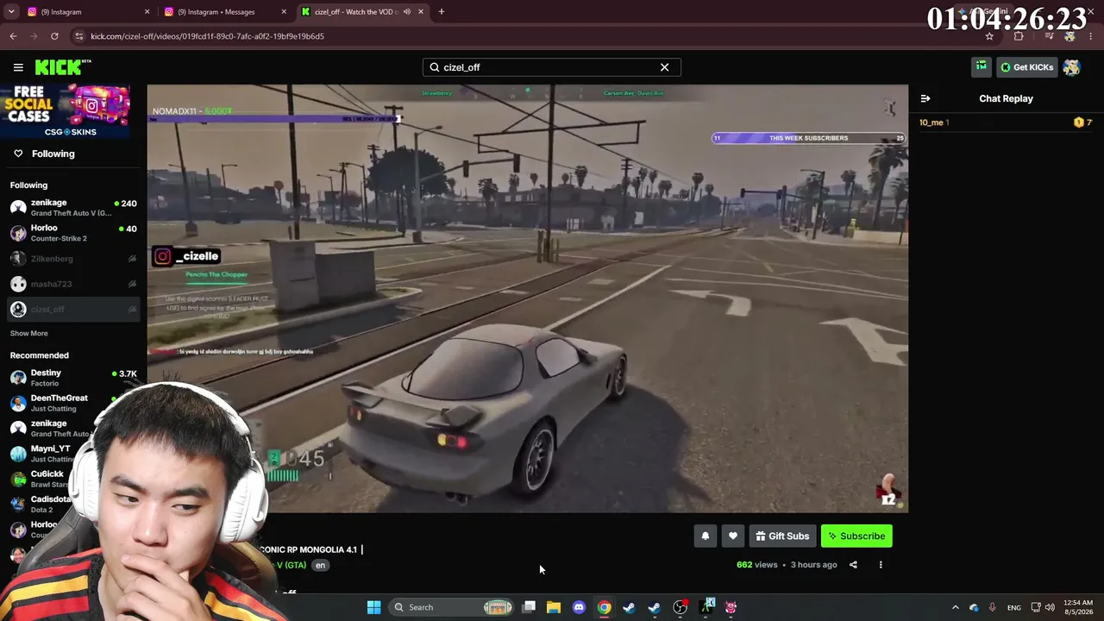Open the volume and network quick settings
Viewport: 1104px width, 621px height.
point(1044,607)
